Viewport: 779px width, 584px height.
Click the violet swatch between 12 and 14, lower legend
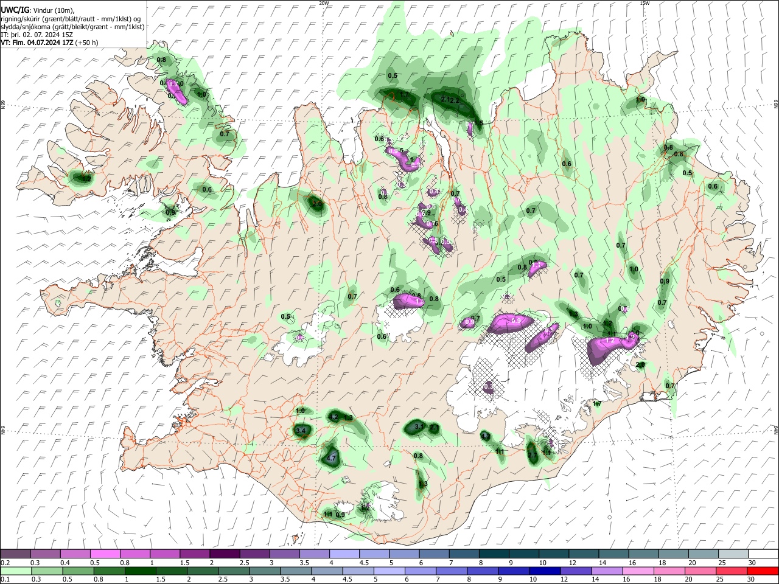(x=575, y=571)
